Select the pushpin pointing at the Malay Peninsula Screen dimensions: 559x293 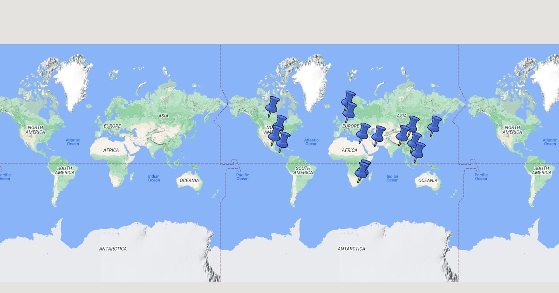point(418,152)
